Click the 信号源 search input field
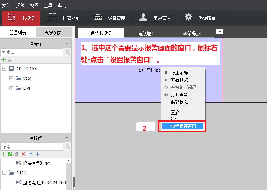The height and width of the screenshot is (190, 267). (x=32, y=52)
